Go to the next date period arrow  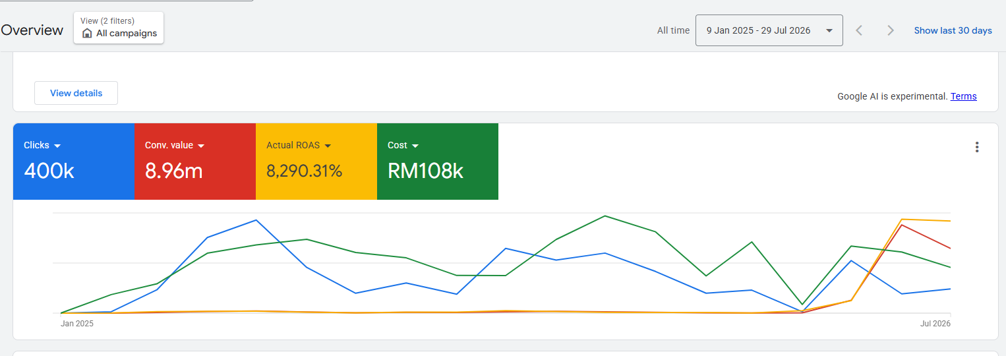(891, 30)
